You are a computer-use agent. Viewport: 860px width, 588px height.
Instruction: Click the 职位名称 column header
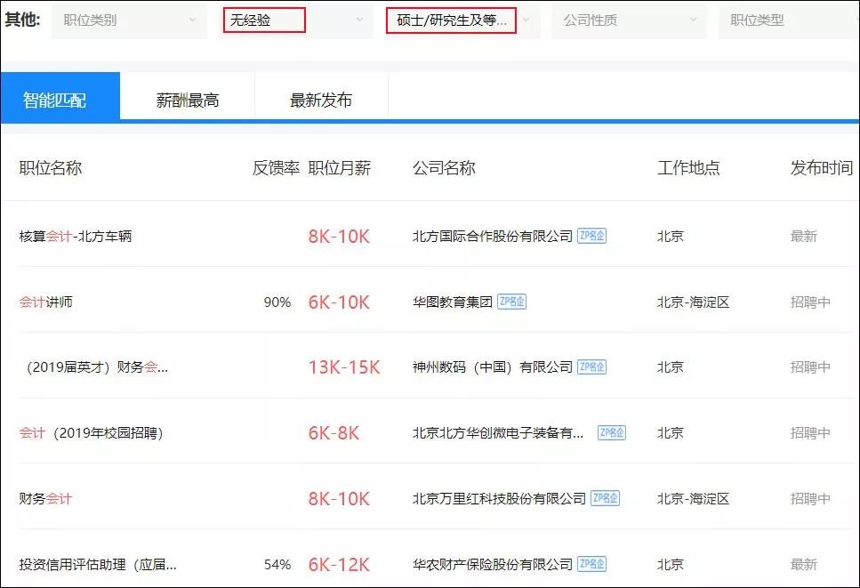pyautogui.click(x=51, y=168)
